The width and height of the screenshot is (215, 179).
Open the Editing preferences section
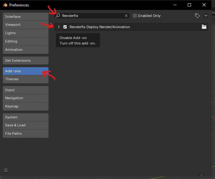tap(26, 41)
